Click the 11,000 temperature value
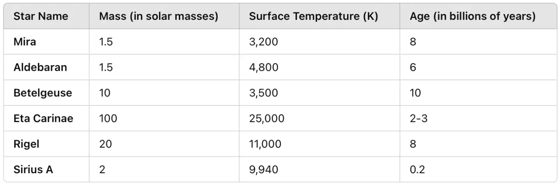Image resolution: width=560 pixels, height=185 pixels. pyautogui.click(x=265, y=144)
